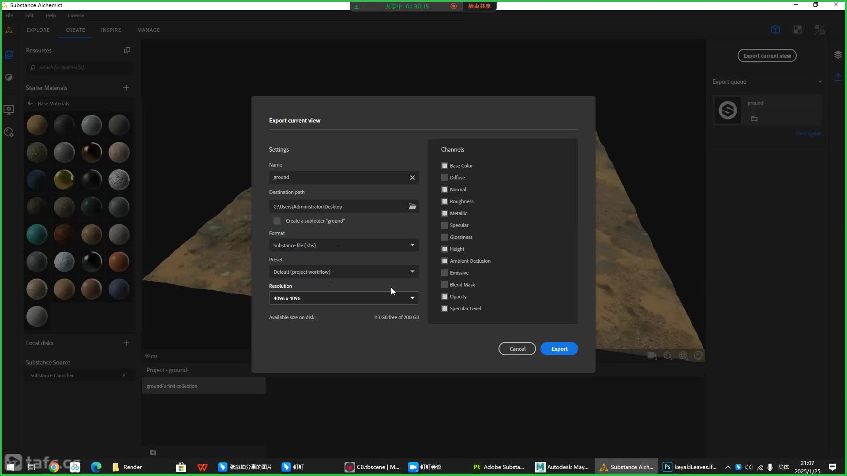Open WPS Office from taskbar
Image resolution: width=847 pixels, height=476 pixels.
pos(202,467)
